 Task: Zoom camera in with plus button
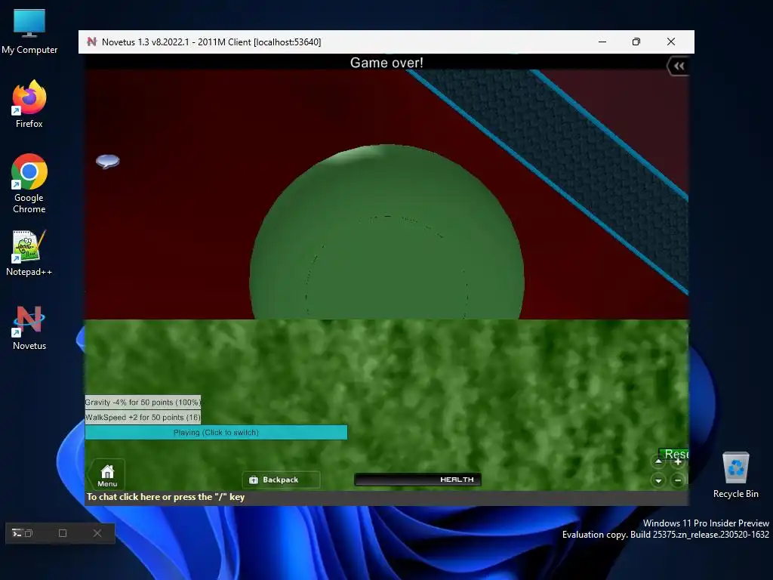678,462
